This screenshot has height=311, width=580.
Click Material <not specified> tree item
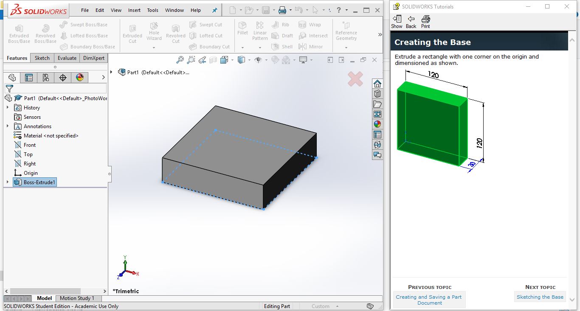point(46,136)
